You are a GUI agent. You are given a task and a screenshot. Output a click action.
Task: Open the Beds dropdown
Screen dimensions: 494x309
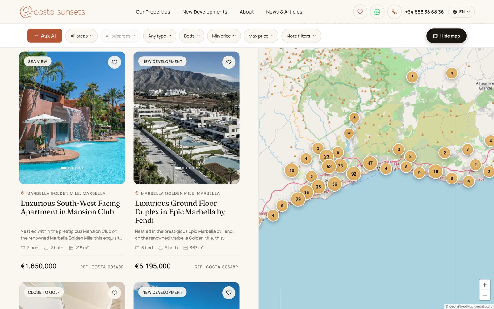coord(192,36)
